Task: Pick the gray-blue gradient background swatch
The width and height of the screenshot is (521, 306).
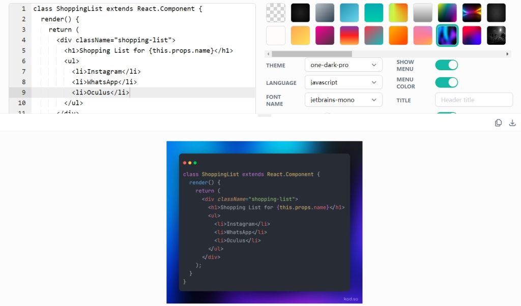Action: click(325, 13)
